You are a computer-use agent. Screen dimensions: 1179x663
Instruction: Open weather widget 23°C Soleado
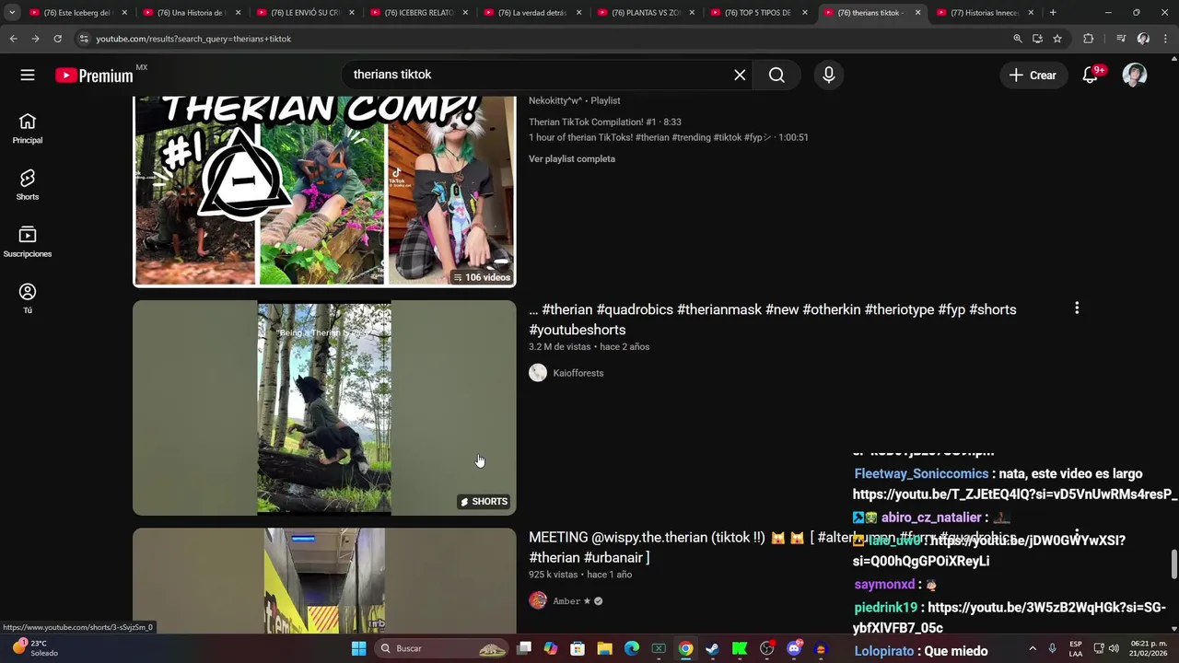coord(37,648)
